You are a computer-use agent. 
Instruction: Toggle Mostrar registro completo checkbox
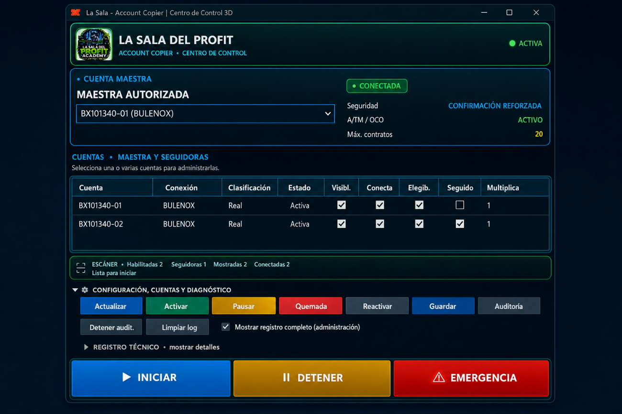(x=226, y=327)
